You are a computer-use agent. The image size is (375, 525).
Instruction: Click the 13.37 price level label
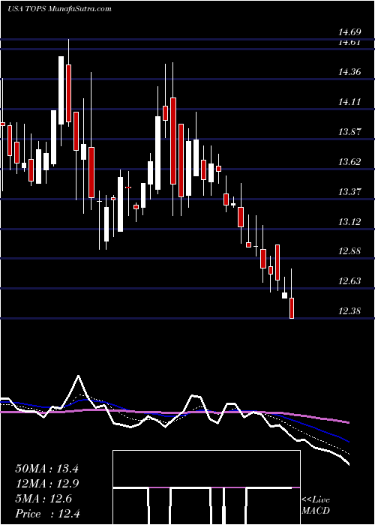click(349, 191)
